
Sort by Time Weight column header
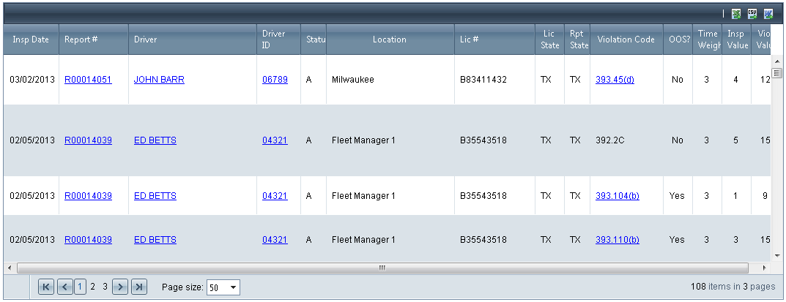point(708,39)
